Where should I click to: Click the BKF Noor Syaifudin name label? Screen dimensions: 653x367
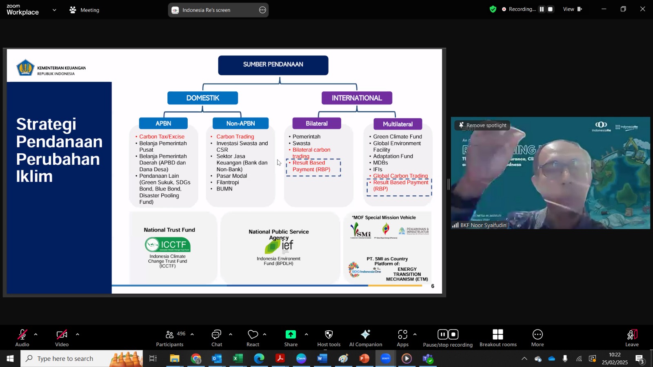pyautogui.click(x=483, y=225)
